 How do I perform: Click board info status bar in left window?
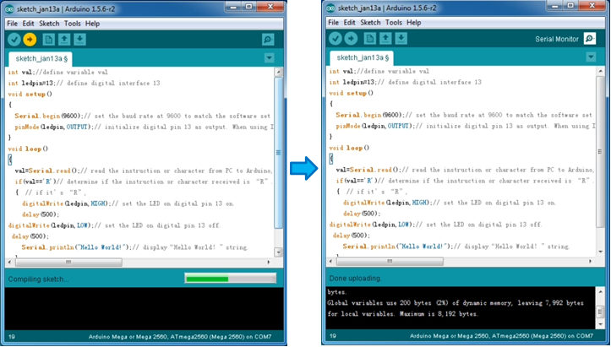pyautogui.click(x=180, y=337)
